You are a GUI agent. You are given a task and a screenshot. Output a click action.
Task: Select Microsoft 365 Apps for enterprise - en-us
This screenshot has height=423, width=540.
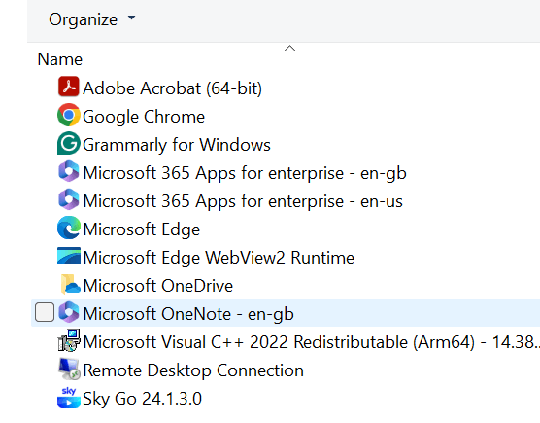tap(243, 201)
